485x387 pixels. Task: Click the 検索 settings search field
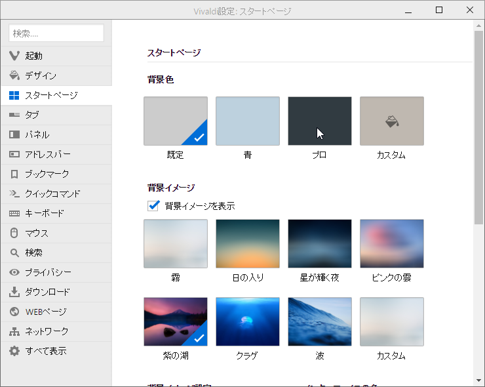[56, 33]
